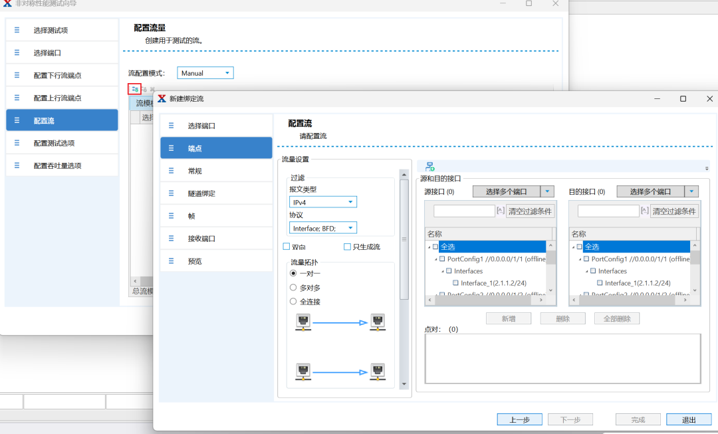Click the toolbar overflow icon at panel right edge
Viewport: 718px width, 434px height.
[x=706, y=168]
